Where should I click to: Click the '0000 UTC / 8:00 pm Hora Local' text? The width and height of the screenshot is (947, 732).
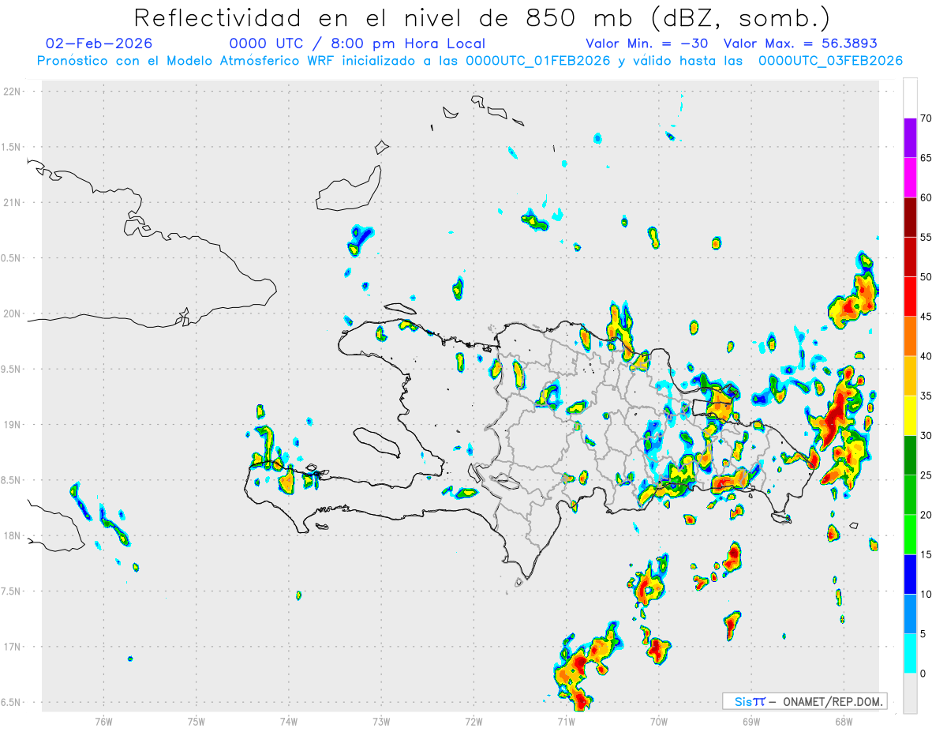point(357,43)
